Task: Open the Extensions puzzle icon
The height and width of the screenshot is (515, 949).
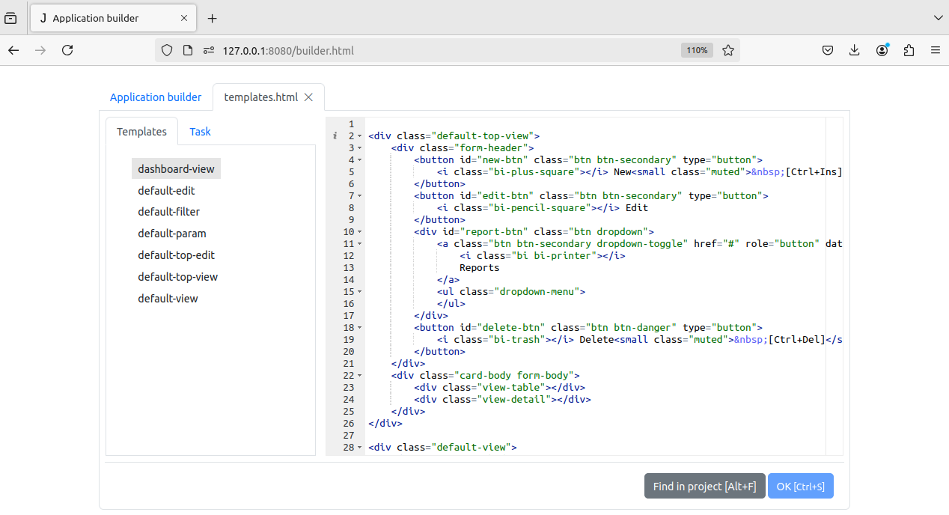Action: 909,50
